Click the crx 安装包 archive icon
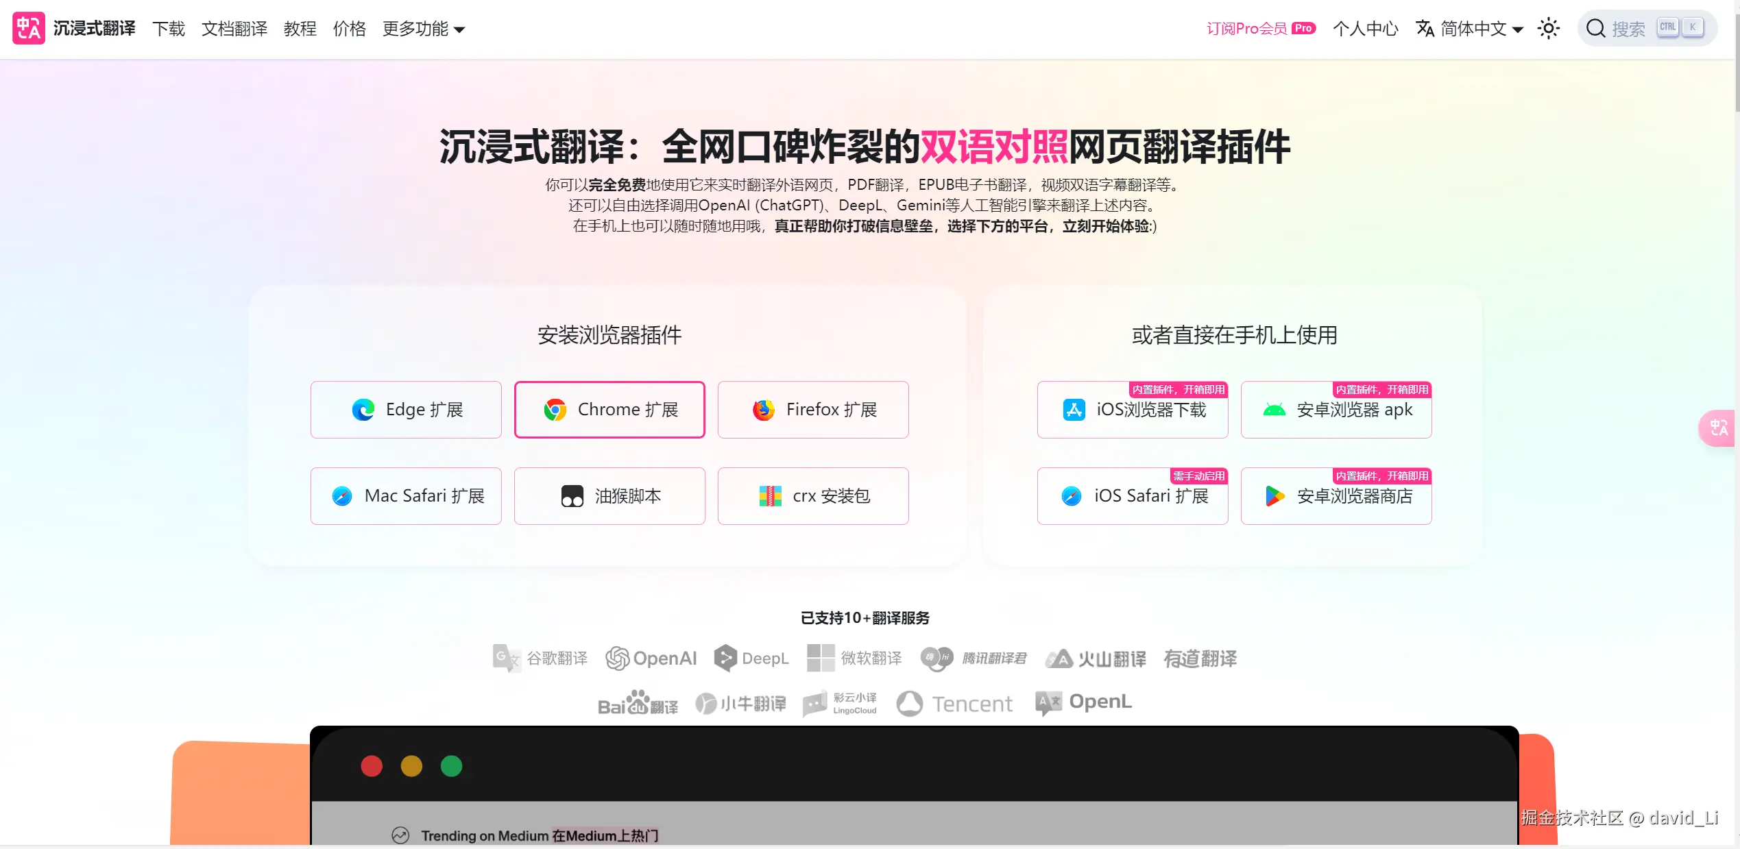1740x849 pixels. 771,496
